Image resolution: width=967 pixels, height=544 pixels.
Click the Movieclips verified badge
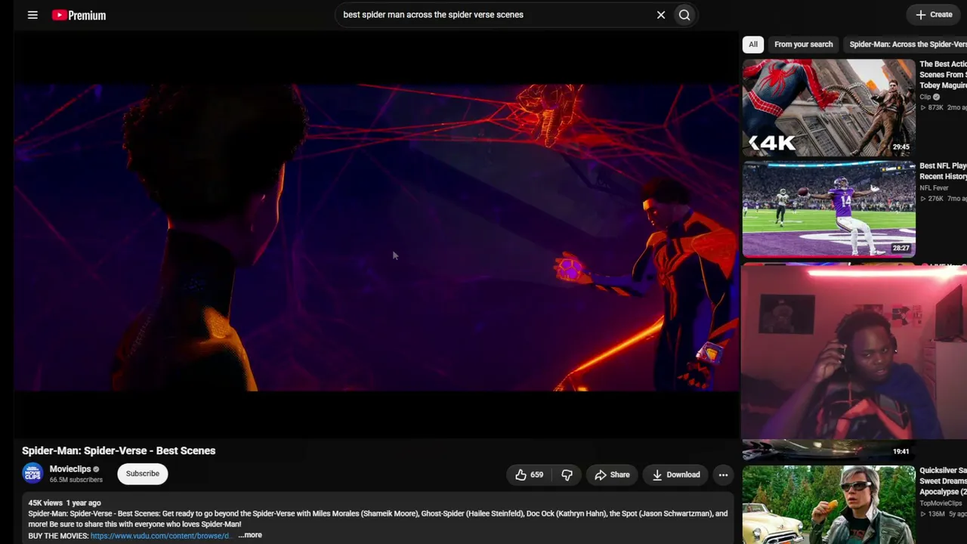pos(96,469)
